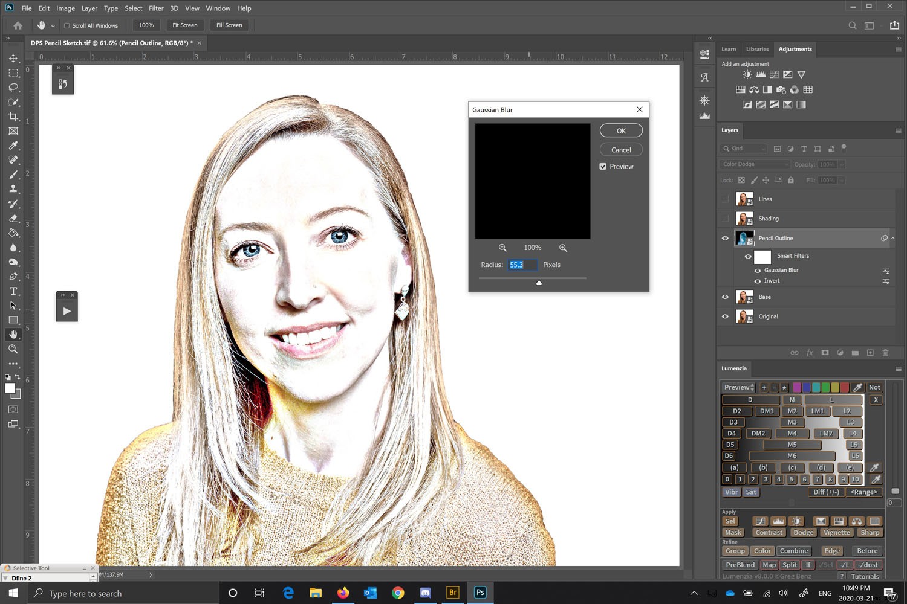907x604 pixels.
Task: Select the Eyedropper tool
Action: click(x=13, y=146)
